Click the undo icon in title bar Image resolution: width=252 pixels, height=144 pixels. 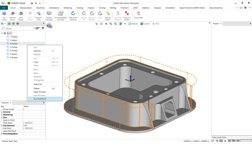click(x=36, y=3)
